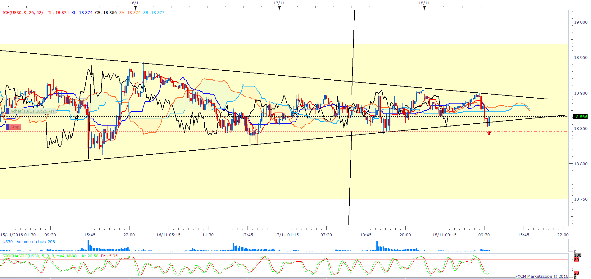Click the red arrow marker below the last candle

click(489, 133)
